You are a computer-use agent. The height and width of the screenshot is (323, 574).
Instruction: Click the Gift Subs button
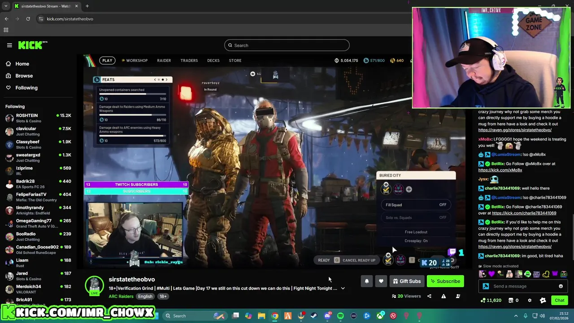406,281
